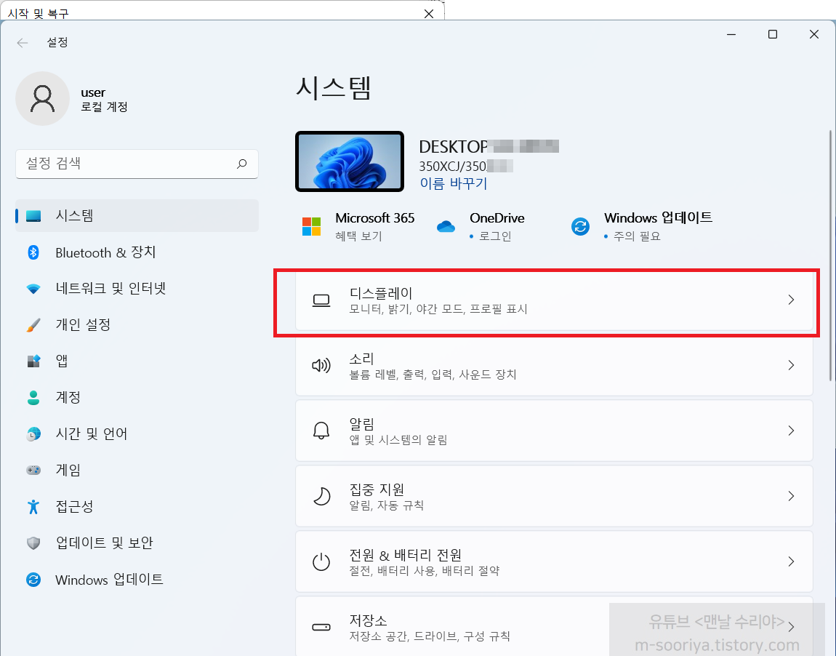Select 시간 및 언어 globe icon
Image resolution: width=836 pixels, height=656 pixels.
click(x=34, y=433)
